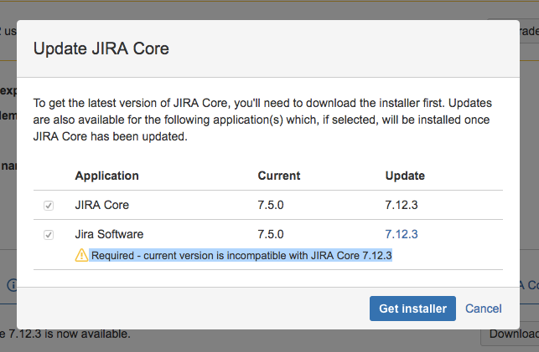
Task: Click the info icon behind the dialog
Action: (12, 285)
